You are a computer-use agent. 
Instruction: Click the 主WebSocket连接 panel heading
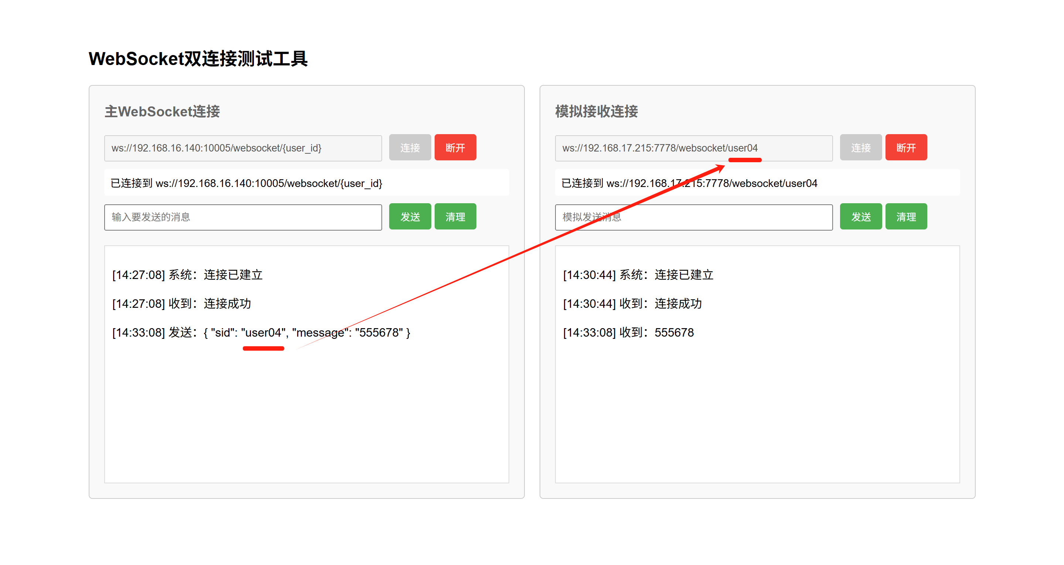[162, 112]
